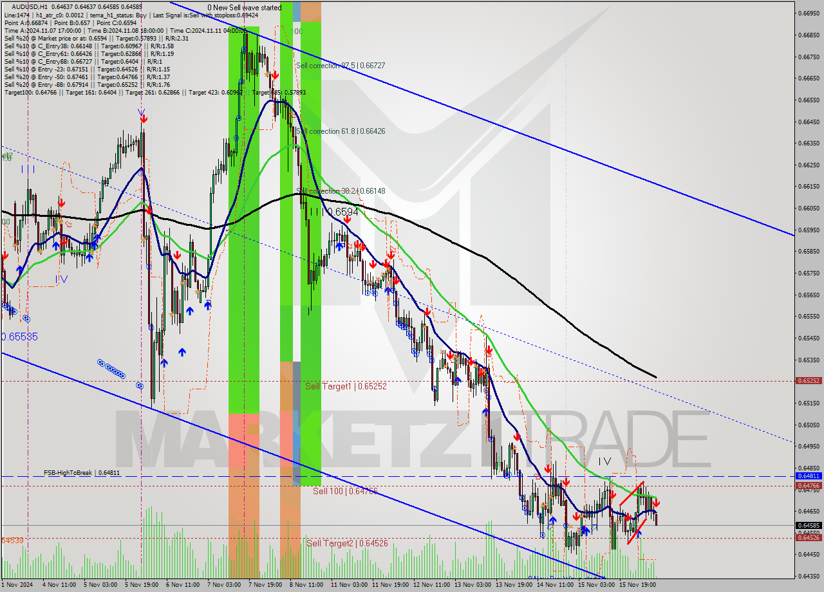Click the red 0.64766 price tag on axis

click(809, 486)
